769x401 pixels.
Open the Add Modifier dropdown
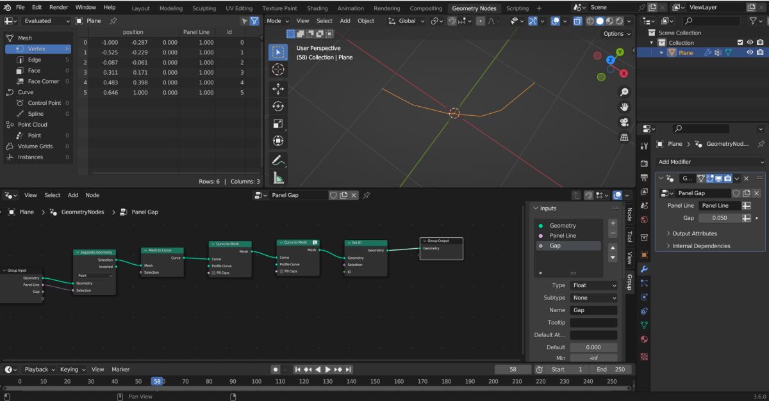(711, 162)
